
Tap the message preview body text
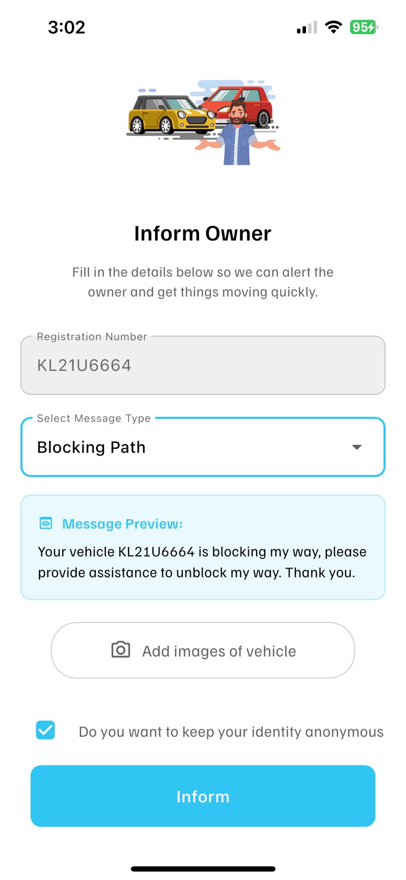point(202,562)
